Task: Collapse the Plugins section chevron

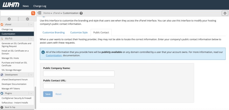Action: tap(31, 93)
